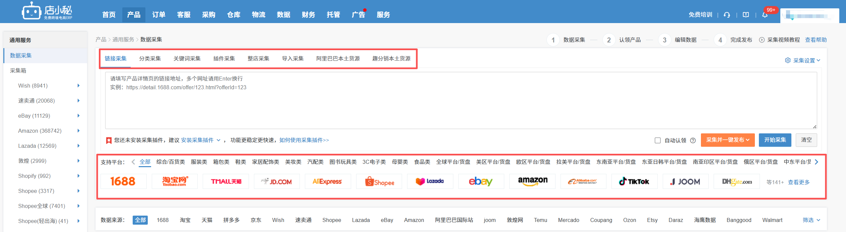
Task: Expand the Shopee全球 (7401) collection box
Action: pos(78,206)
